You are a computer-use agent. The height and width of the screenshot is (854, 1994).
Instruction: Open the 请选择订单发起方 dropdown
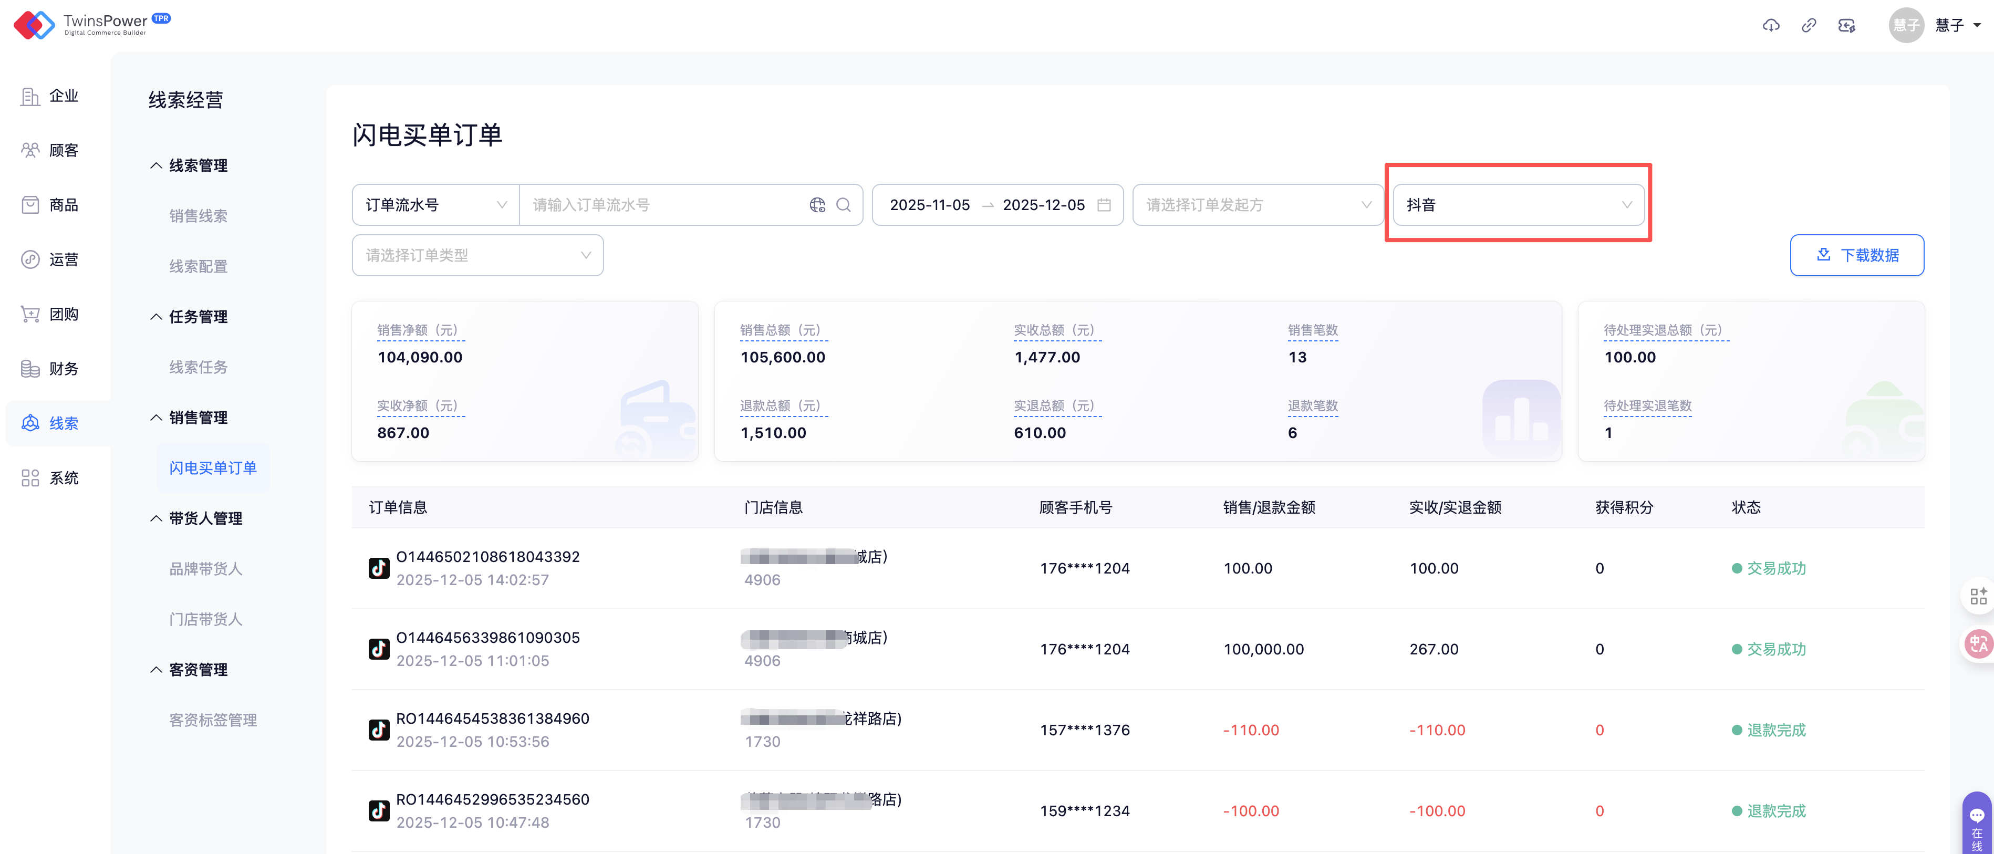(1257, 205)
